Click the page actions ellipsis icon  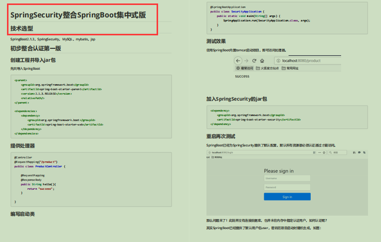coord(320,152)
